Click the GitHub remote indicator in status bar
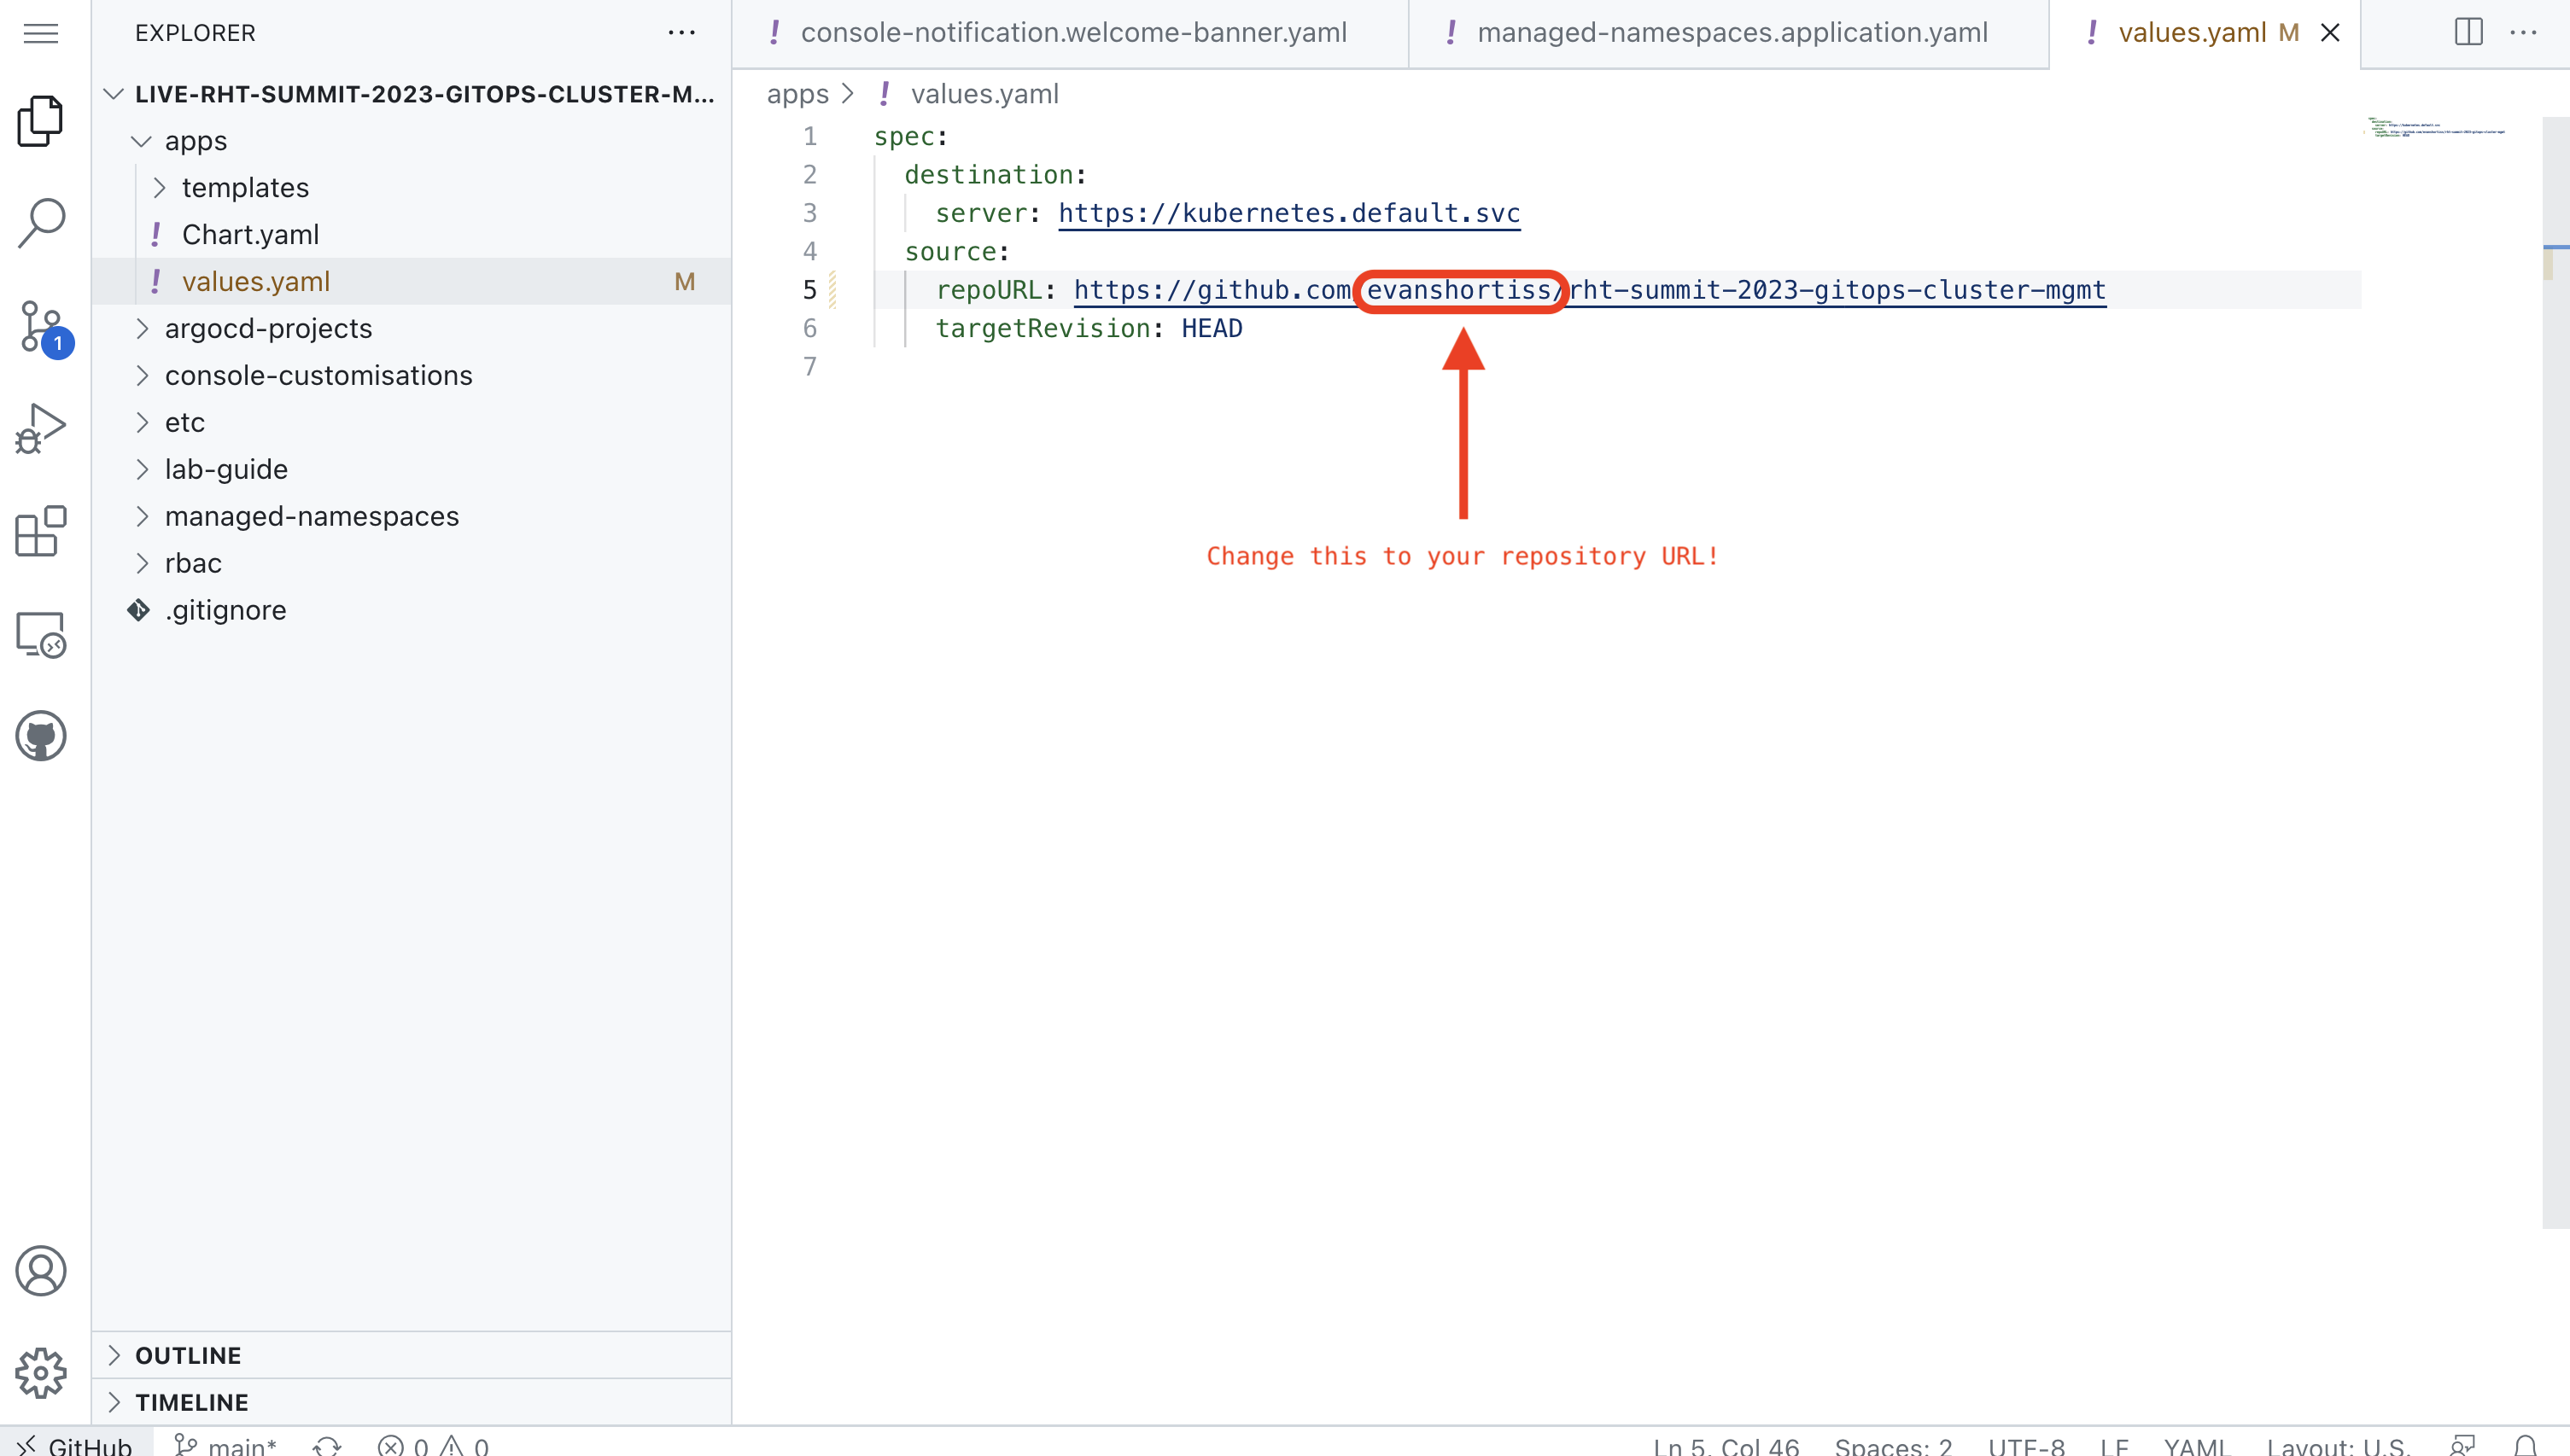The height and width of the screenshot is (1456, 2570). pyautogui.click(x=76, y=1444)
